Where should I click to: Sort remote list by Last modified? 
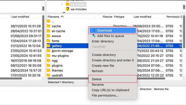coord(142,17)
